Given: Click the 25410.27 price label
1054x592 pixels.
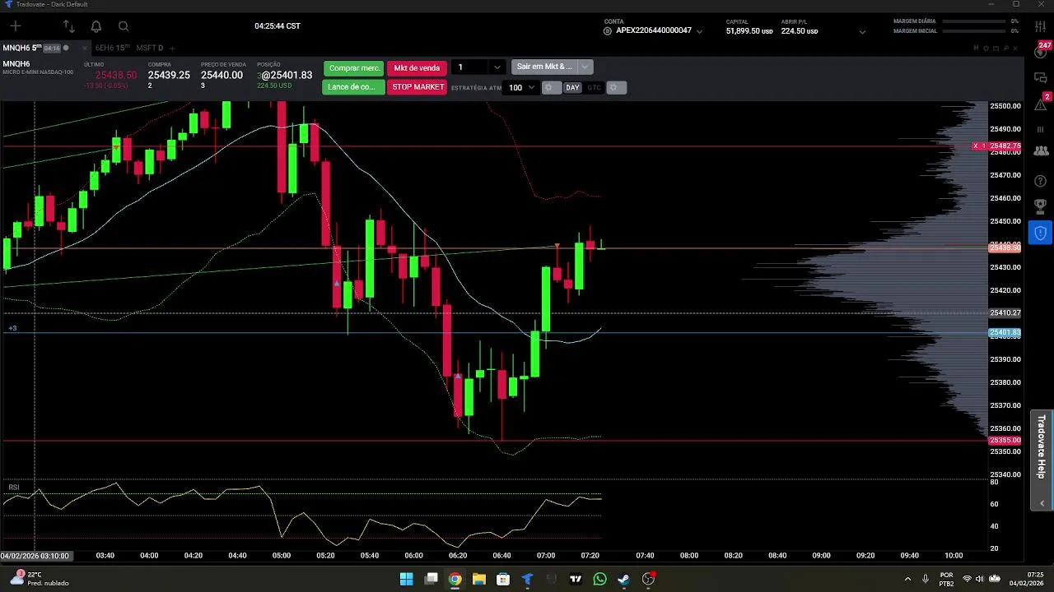Looking at the screenshot, I should click(x=1005, y=313).
